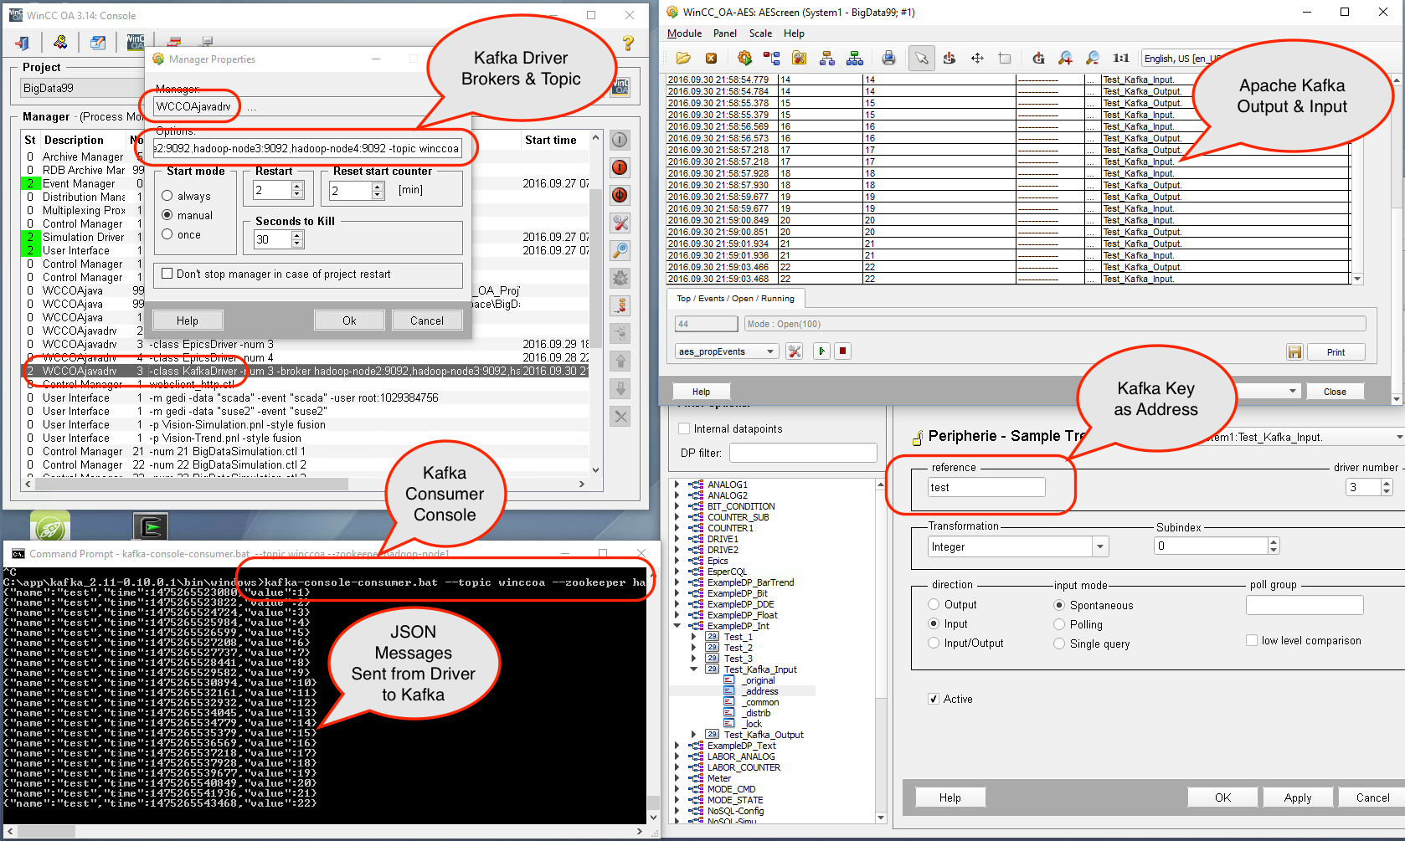Viewport: 1405px width, 841px height.
Task: Enable low level comparison checkbox
Action: tap(1252, 640)
